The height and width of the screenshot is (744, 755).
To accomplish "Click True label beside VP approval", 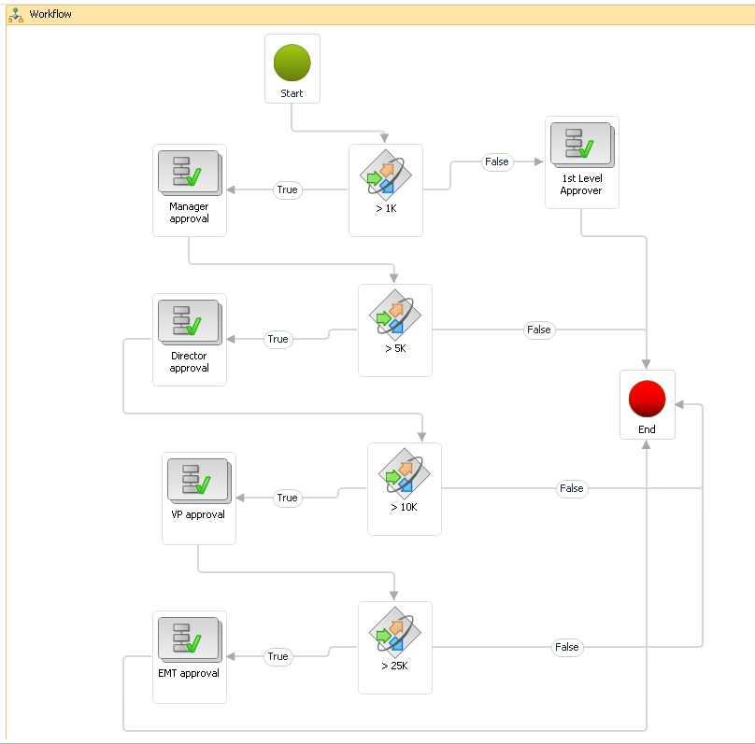I will (x=287, y=498).
